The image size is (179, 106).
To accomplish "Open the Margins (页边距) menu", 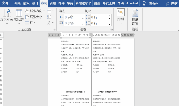I will click(19, 17).
